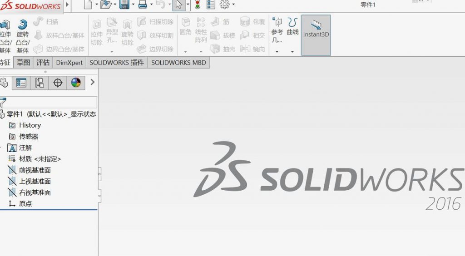Open the ConfigurationManager panel tab
This screenshot has height=256, width=465.
40,83
